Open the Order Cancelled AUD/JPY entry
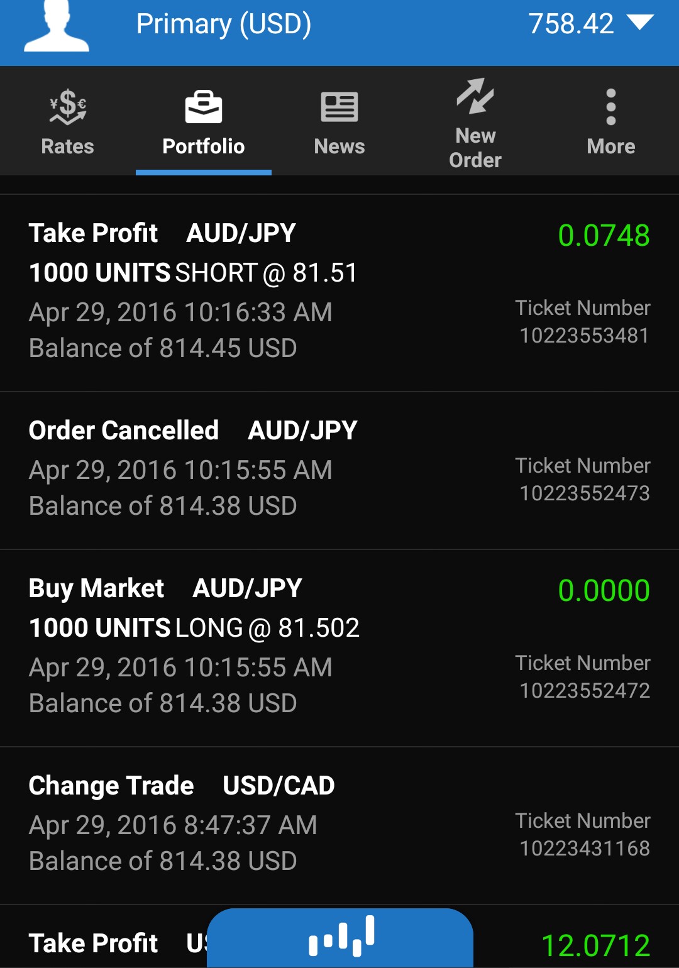 [x=193, y=431]
